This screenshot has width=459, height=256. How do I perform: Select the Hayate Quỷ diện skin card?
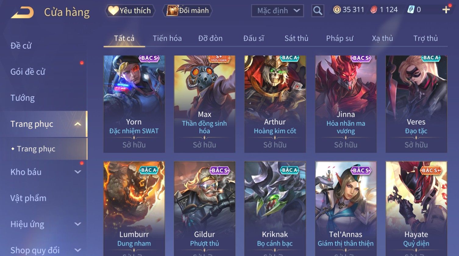[416, 209]
